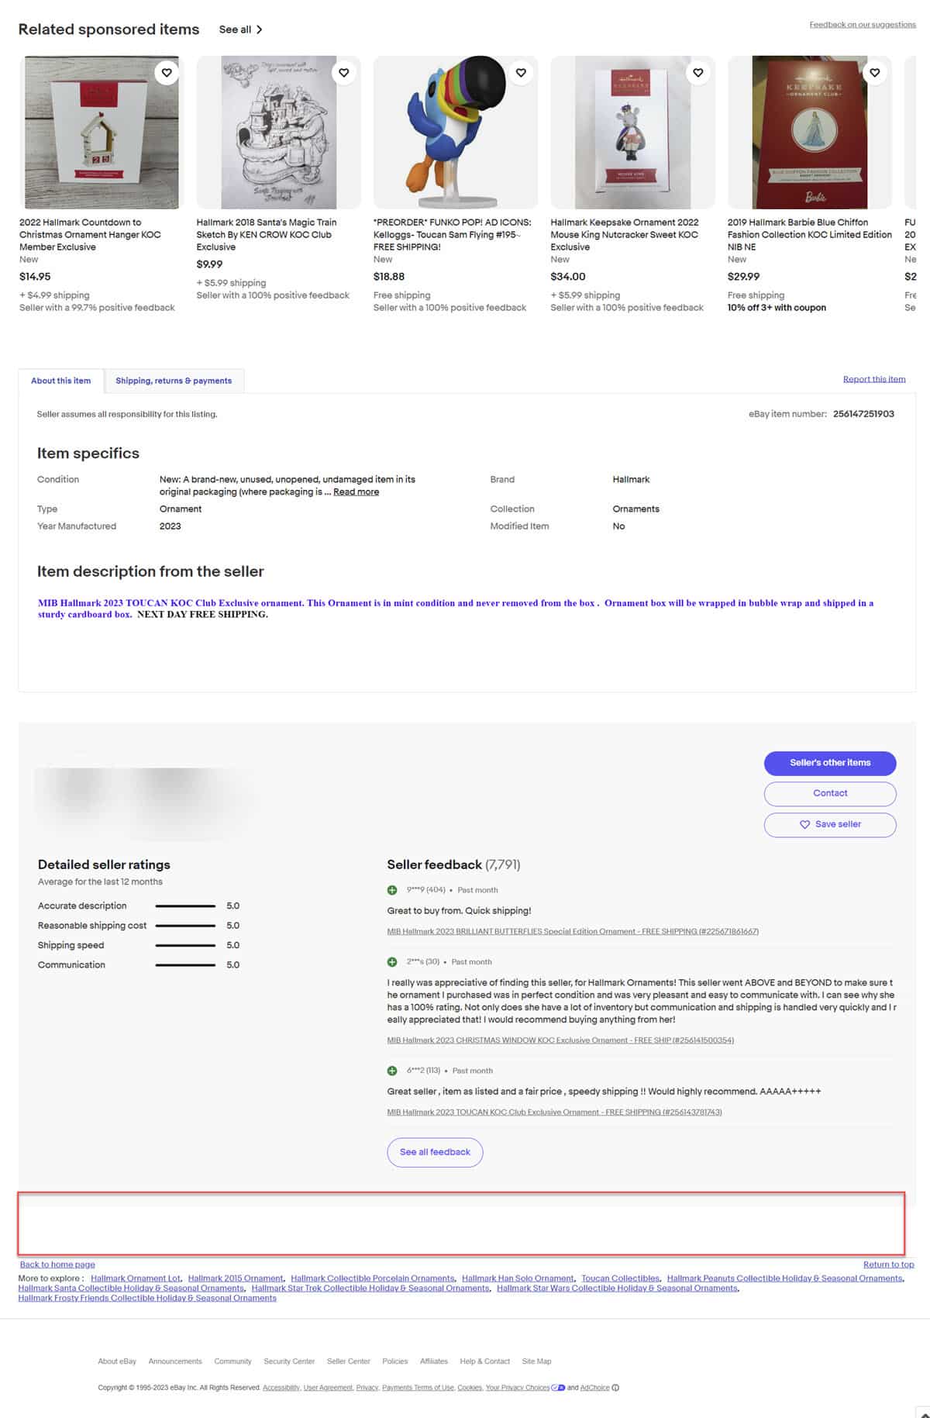930x1418 pixels.
Task: Switch to Shipping, returns & payments tab
Action: pos(174,381)
